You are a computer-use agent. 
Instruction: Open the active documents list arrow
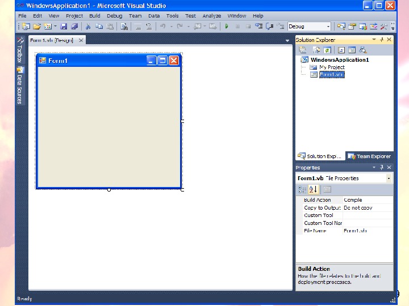(287, 41)
